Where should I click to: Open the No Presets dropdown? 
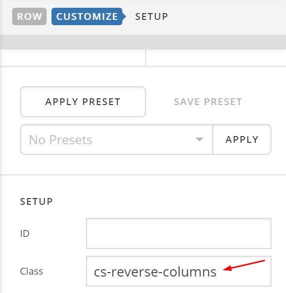click(x=117, y=139)
